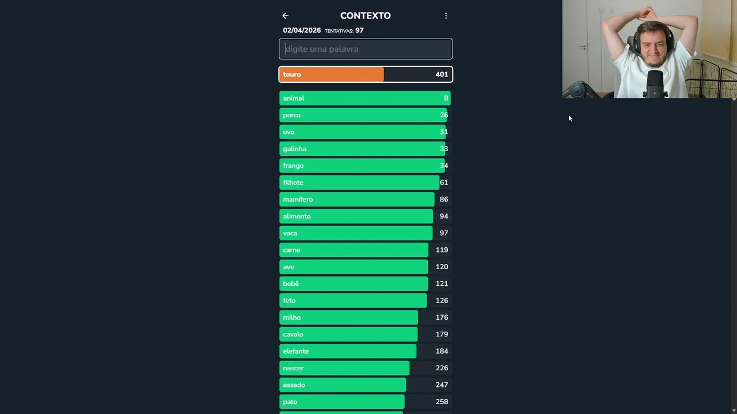Select the milho guess row
This screenshot has height=414, width=737.
click(x=366, y=317)
